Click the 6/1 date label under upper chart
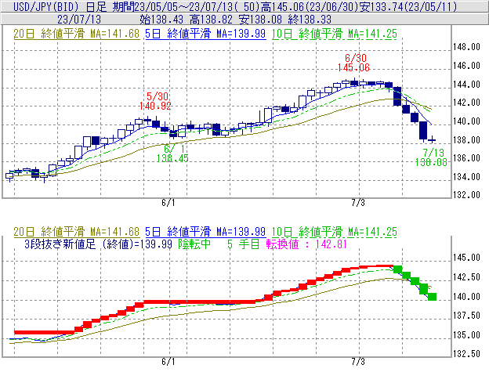 (168, 203)
